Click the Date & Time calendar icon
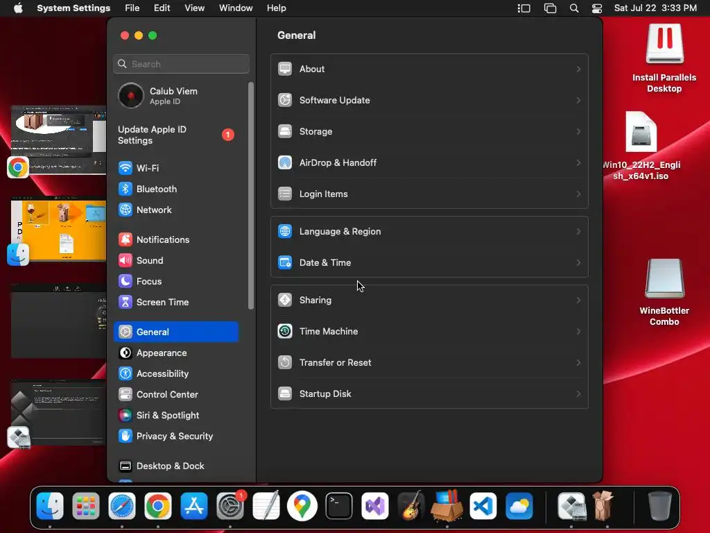710x533 pixels. [285, 263]
